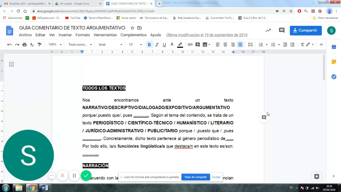Click the vertical scrollbar of the document
Viewport: 341px width, 192px height.
pyautogui.click(x=324, y=67)
